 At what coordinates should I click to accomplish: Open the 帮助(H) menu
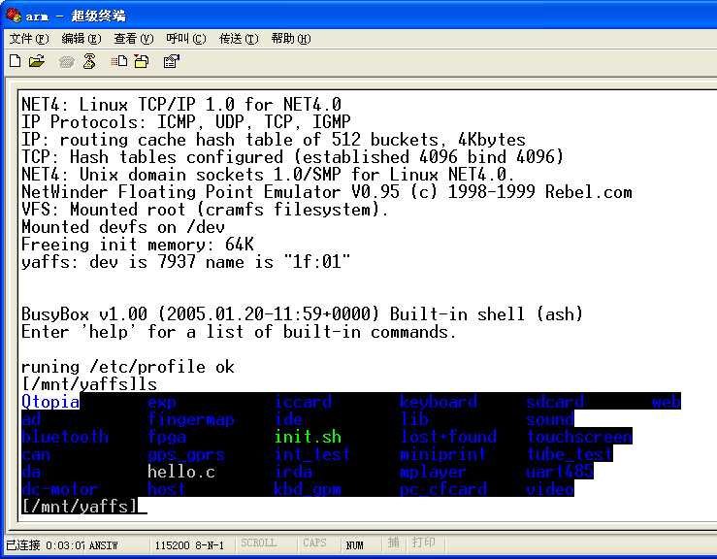[x=291, y=39]
